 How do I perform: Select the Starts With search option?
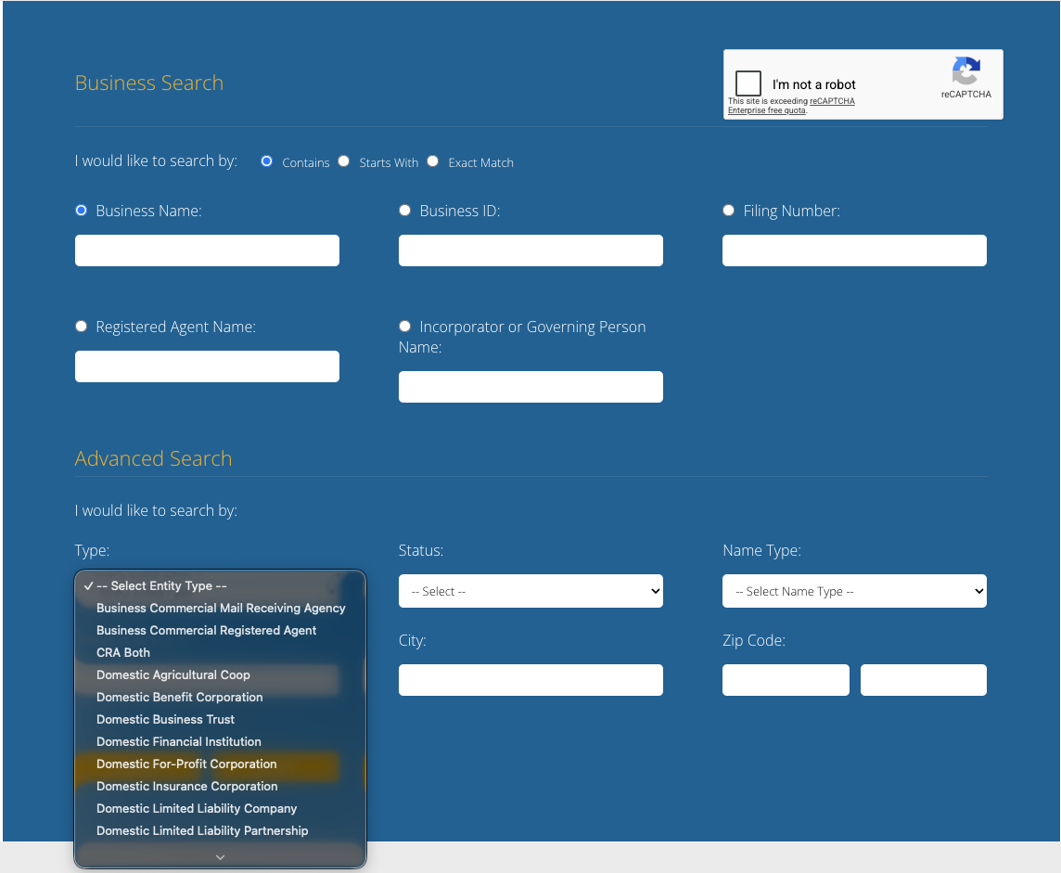(344, 161)
